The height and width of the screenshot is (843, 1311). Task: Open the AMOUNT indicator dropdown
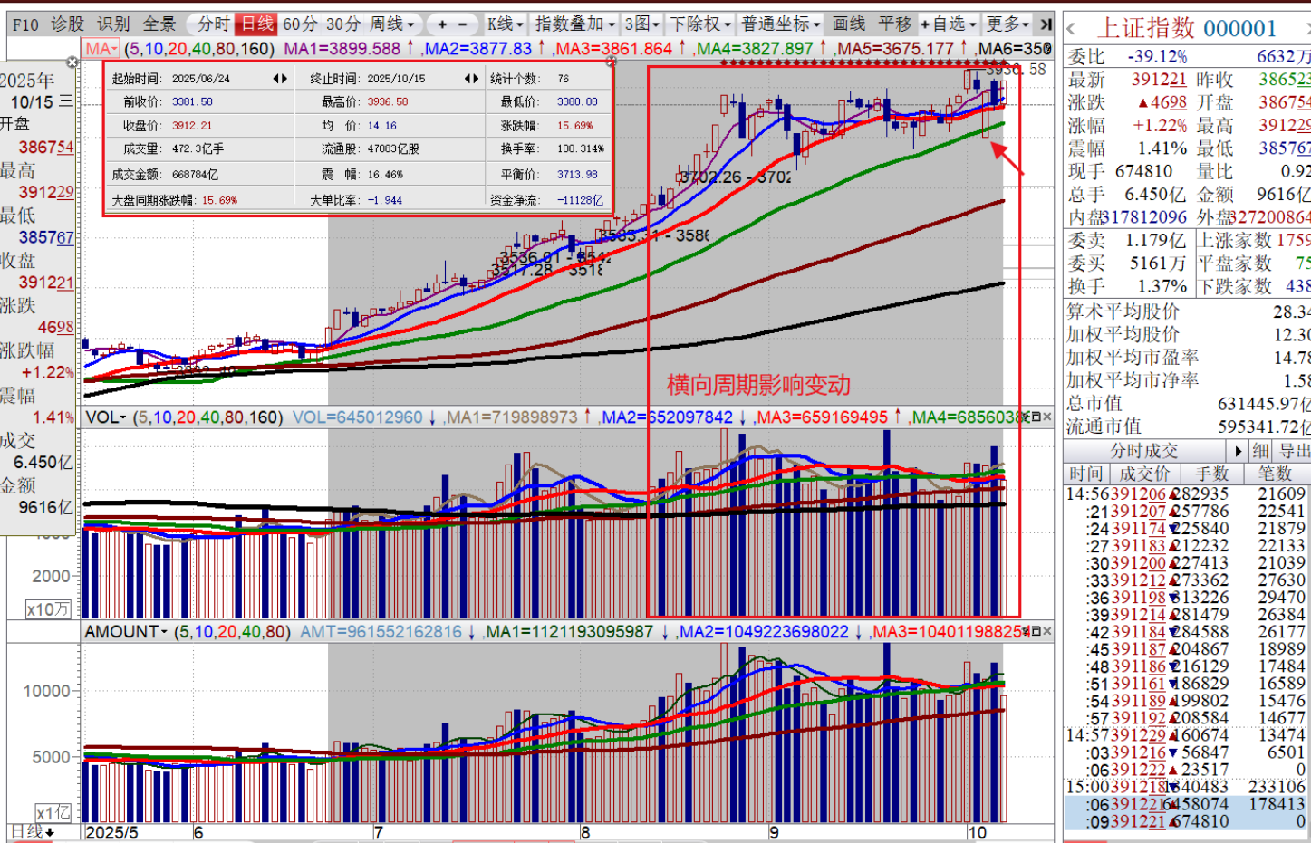126,632
